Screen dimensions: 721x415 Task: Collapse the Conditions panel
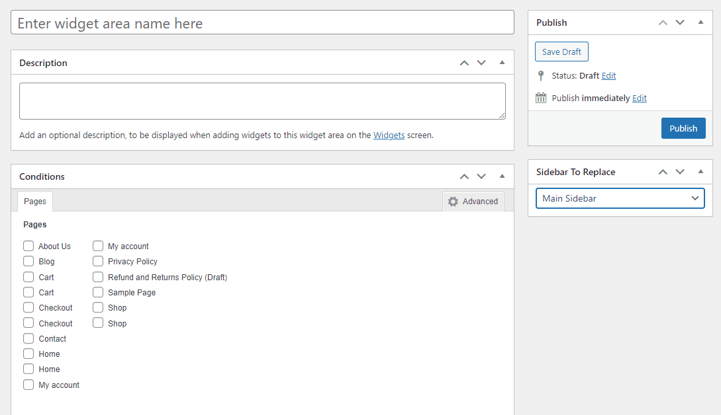coord(502,176)
